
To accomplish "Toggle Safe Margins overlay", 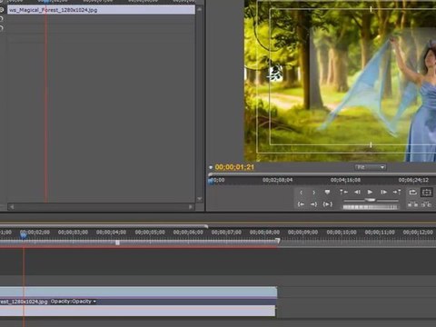I will click(427, 193).
